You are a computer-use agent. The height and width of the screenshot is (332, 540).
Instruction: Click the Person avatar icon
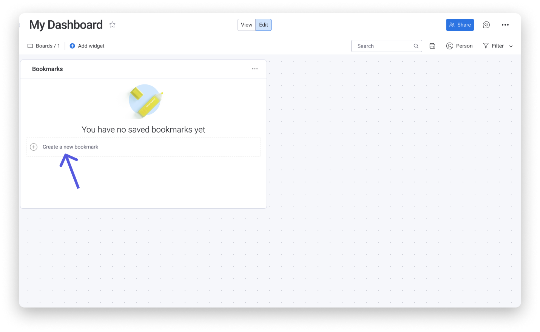point(449,46)
